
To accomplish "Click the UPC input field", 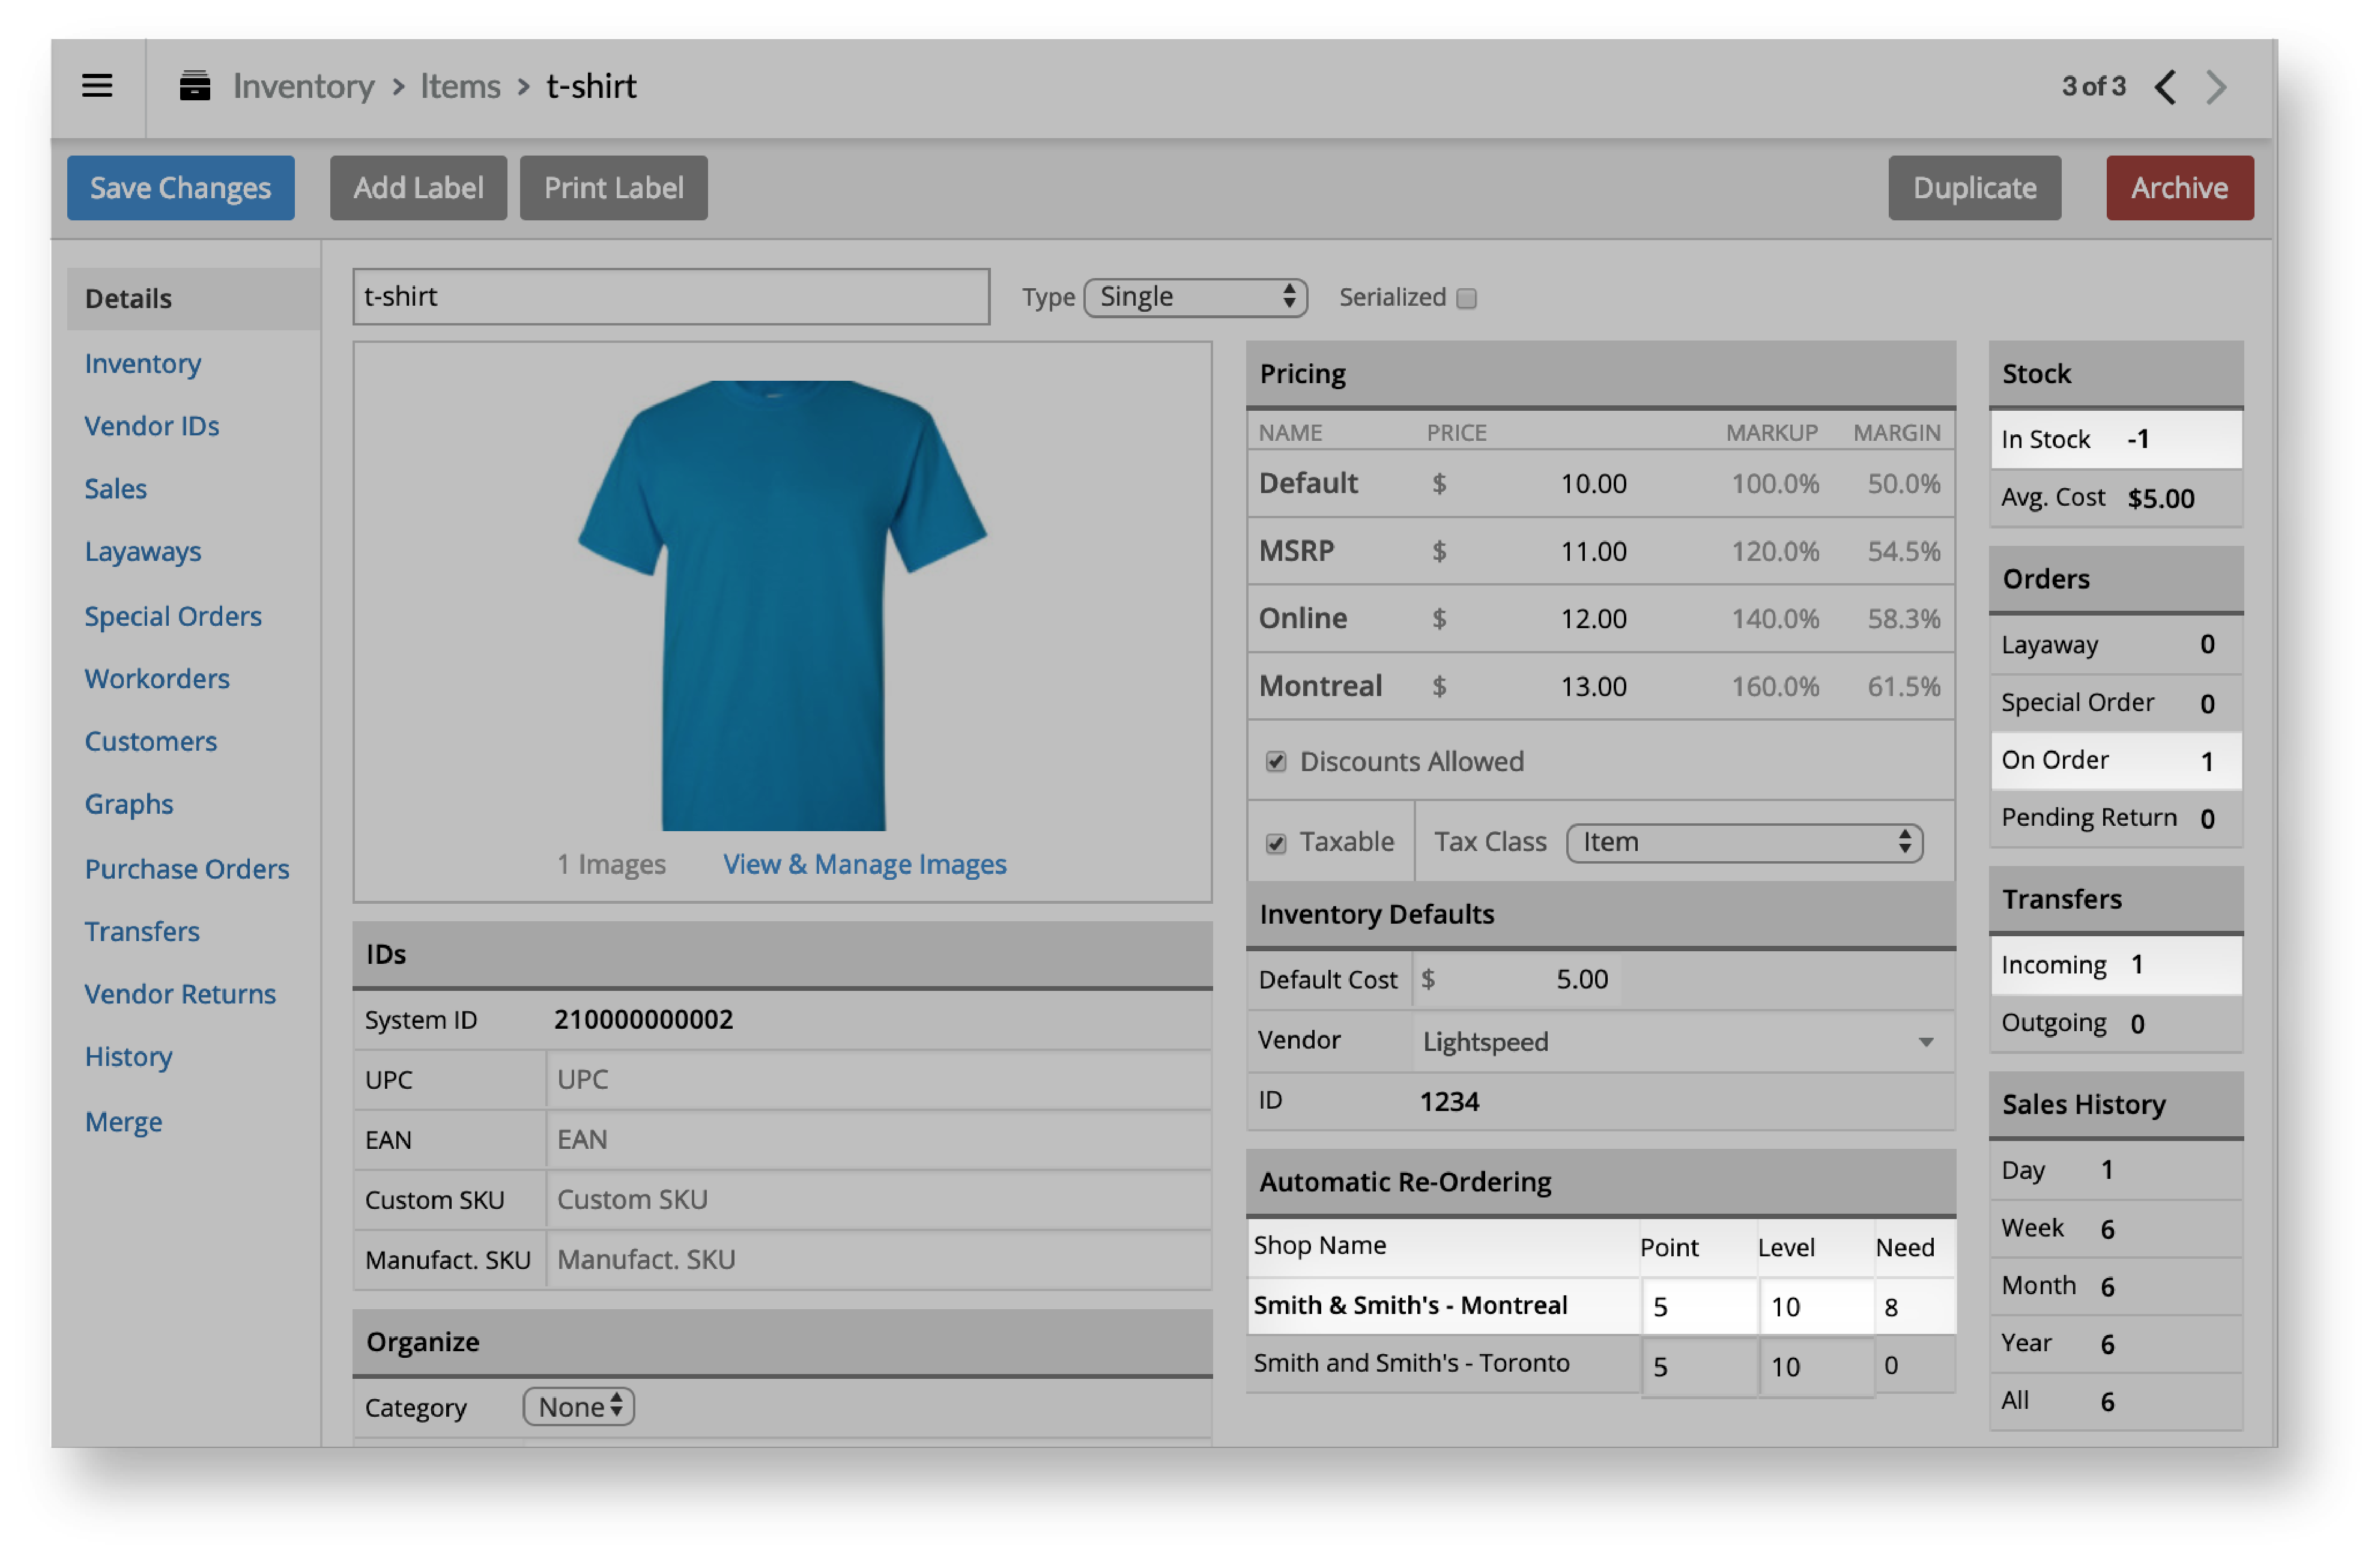I will pos(879,1080).
